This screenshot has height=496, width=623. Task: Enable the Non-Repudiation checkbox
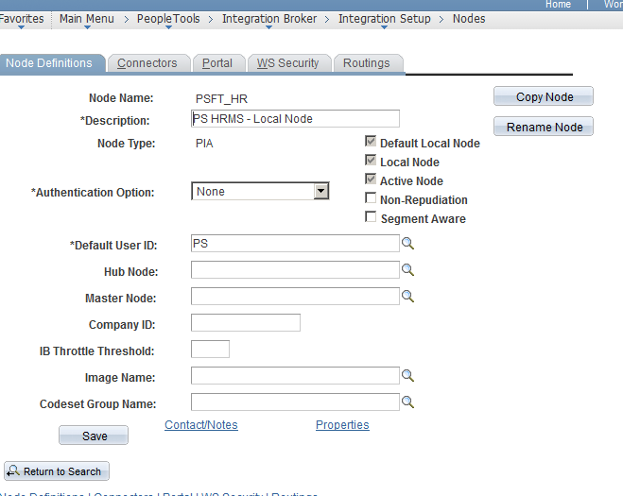click(x=371, y=197)
